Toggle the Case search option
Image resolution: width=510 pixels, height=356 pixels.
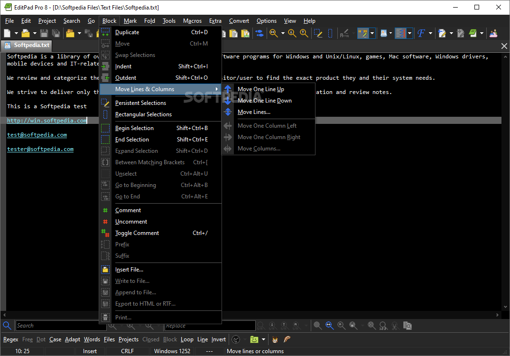point(56,339)
